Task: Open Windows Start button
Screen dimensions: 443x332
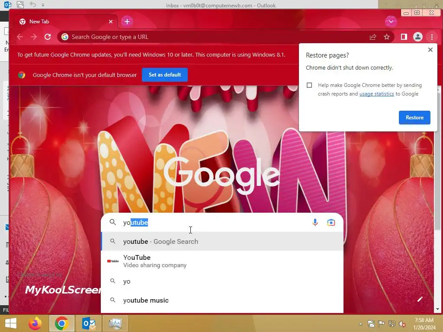Action: click(x=10, y=323)
